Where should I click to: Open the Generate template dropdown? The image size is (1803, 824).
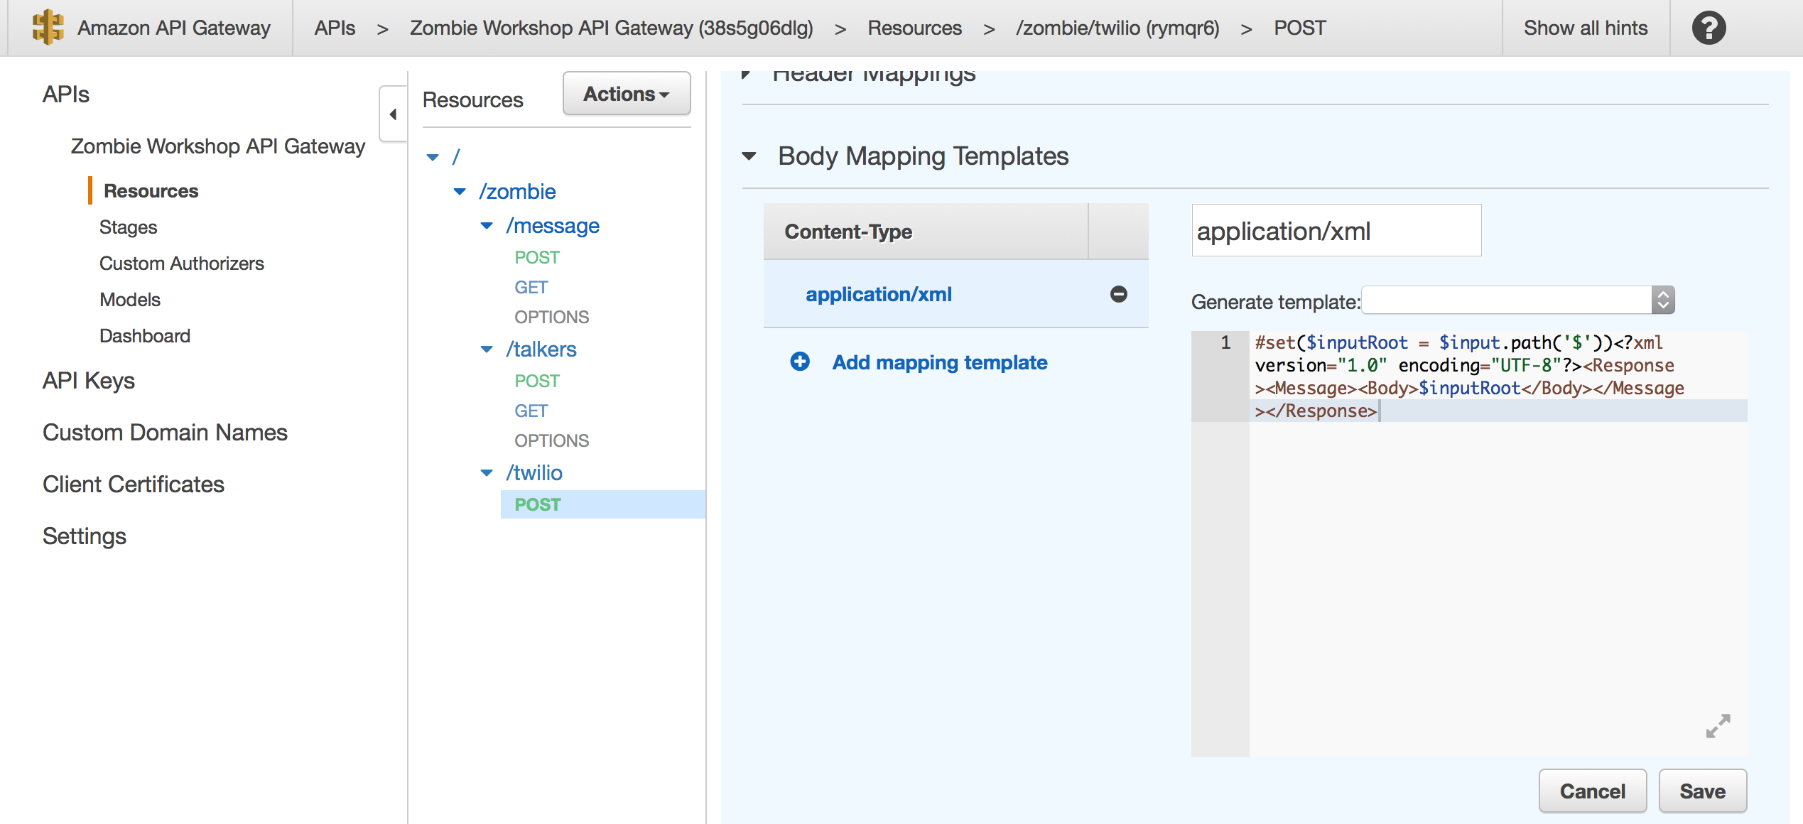[x=1517, y=300]
